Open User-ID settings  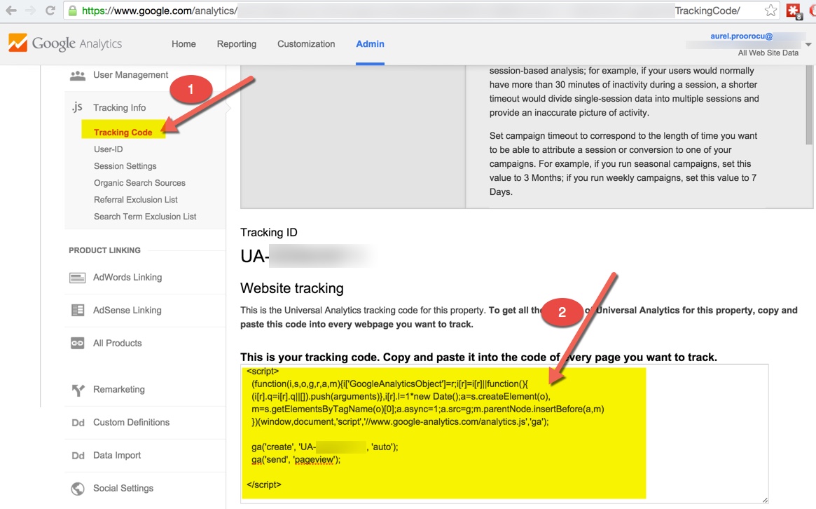tap(109, 149)
